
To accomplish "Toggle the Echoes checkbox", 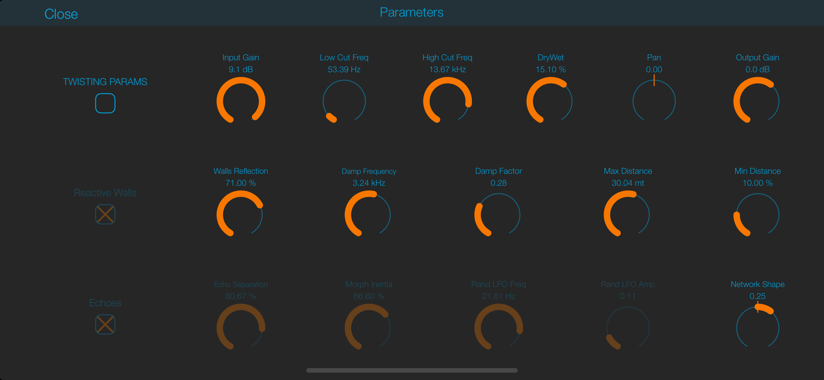I will [x=105, y=324].
